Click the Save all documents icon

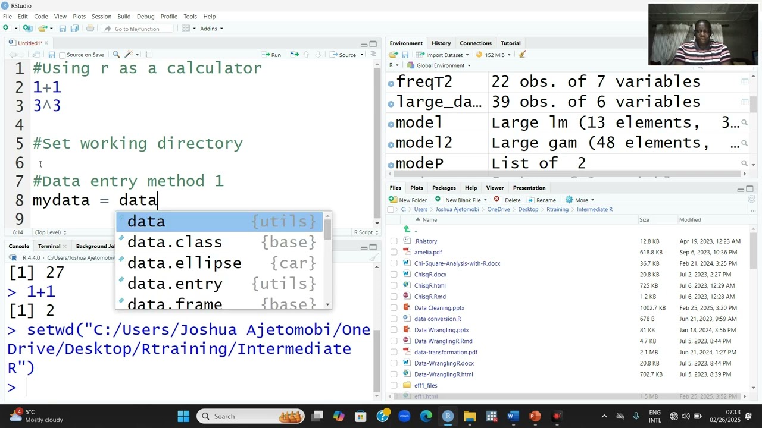pos(74,29)
